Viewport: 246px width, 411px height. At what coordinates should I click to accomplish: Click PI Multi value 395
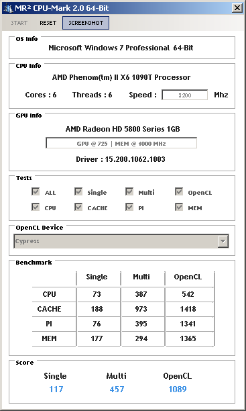[141, 324]
